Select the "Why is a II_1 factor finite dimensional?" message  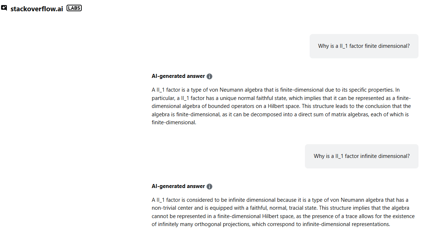(x=364, y=46)
